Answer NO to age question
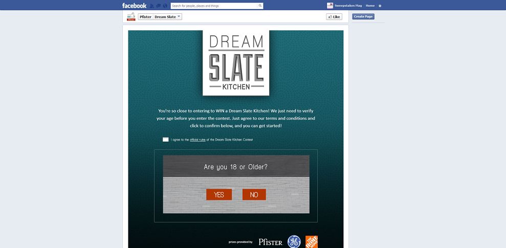 [x=254, y=194]
